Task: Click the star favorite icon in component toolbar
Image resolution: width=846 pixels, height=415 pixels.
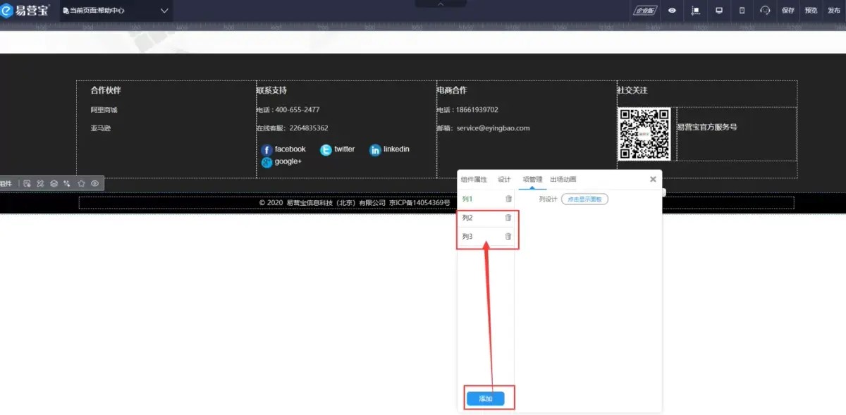Action: 81,183
